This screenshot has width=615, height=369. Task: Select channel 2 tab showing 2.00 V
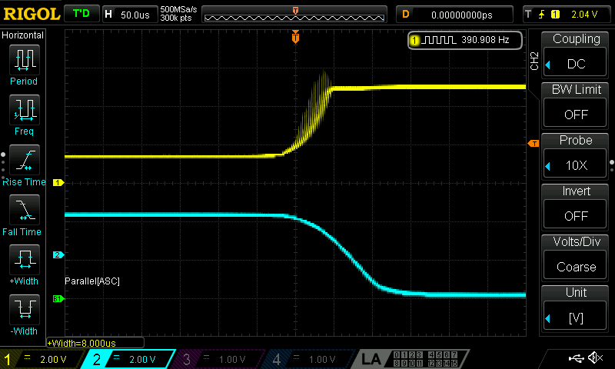click(x=132, y=359)
